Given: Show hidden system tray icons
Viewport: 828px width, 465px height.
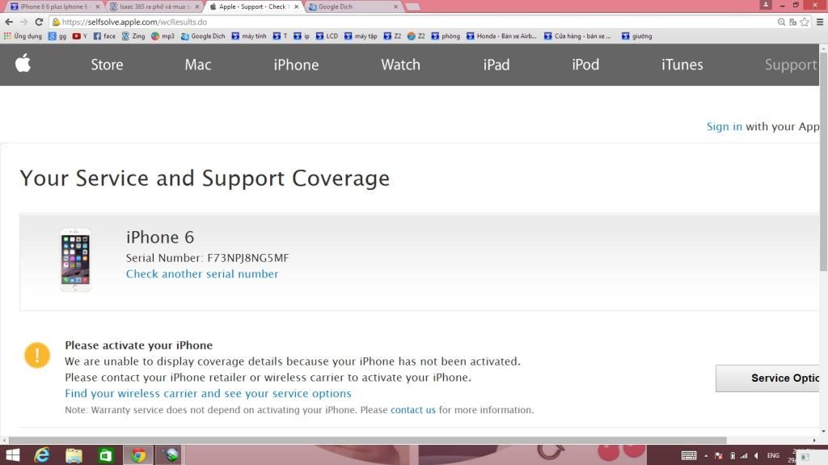Looking at the screenshot, I should coord(706,456).
